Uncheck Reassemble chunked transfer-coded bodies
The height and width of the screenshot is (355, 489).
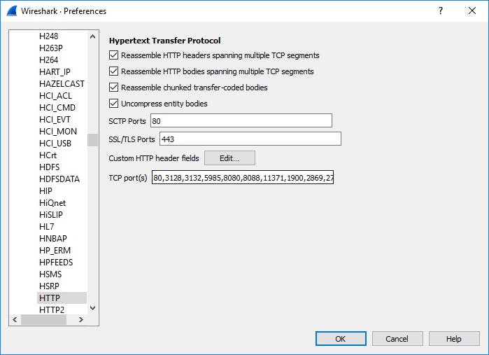click(x=114, y=88)
